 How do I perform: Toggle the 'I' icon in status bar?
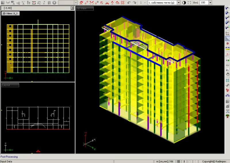pyautogui.click(x=184, y=161)
